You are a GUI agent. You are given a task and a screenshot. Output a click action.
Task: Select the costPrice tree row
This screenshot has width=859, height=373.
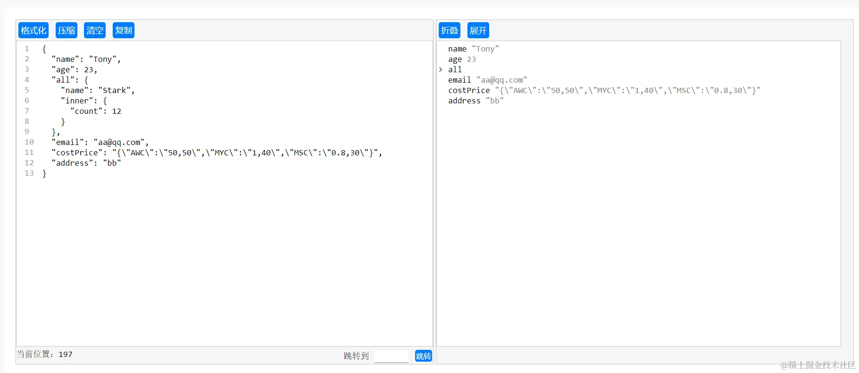click(x=604, y=91)
